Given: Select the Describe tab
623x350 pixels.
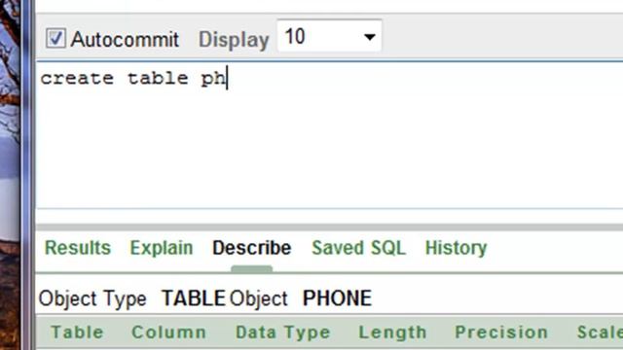Looking at the screenshot, I should point(252,248).
